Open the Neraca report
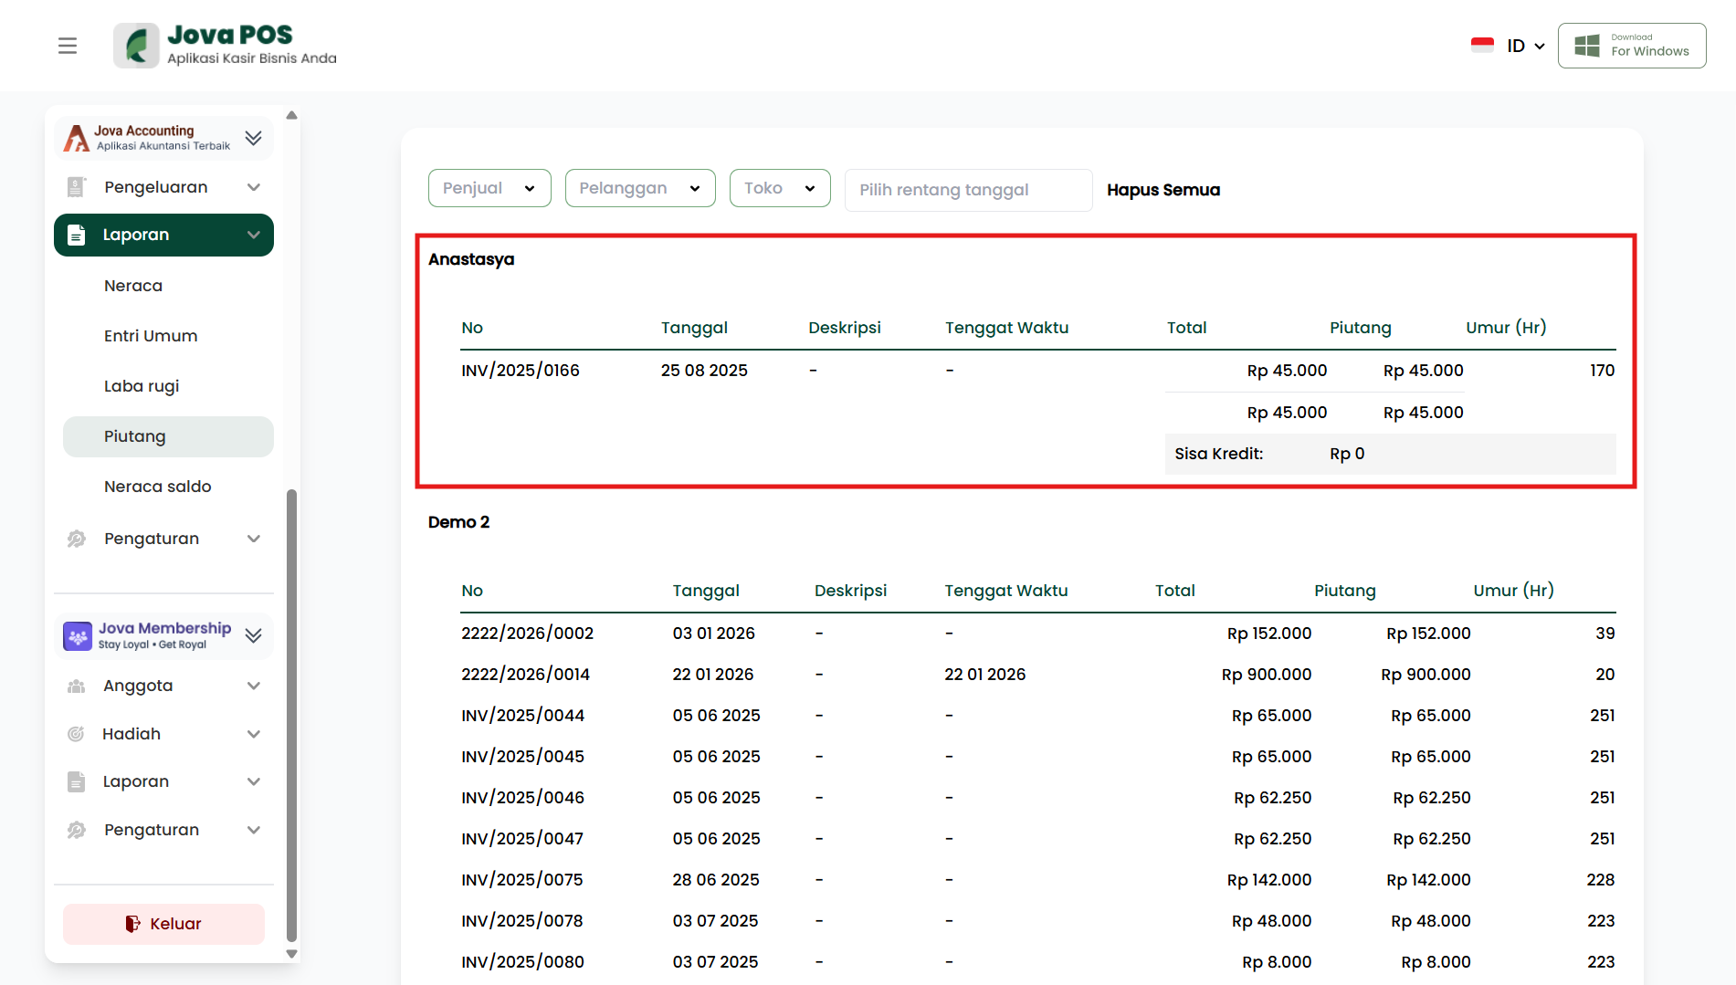The width and height of the screenshot is (1736, 985). click(x=133, y=286)
